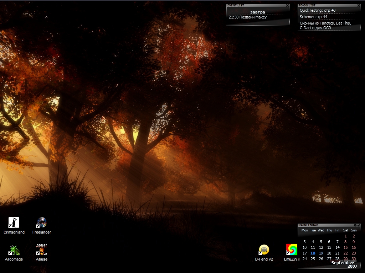Select September 21 in the calendar
This screenshot has width=365, height=273.
pos(337,253)
